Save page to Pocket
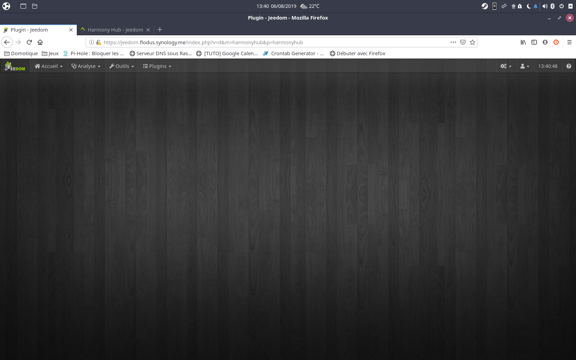Screen dimensions: 576x360 tap(463, 42)
